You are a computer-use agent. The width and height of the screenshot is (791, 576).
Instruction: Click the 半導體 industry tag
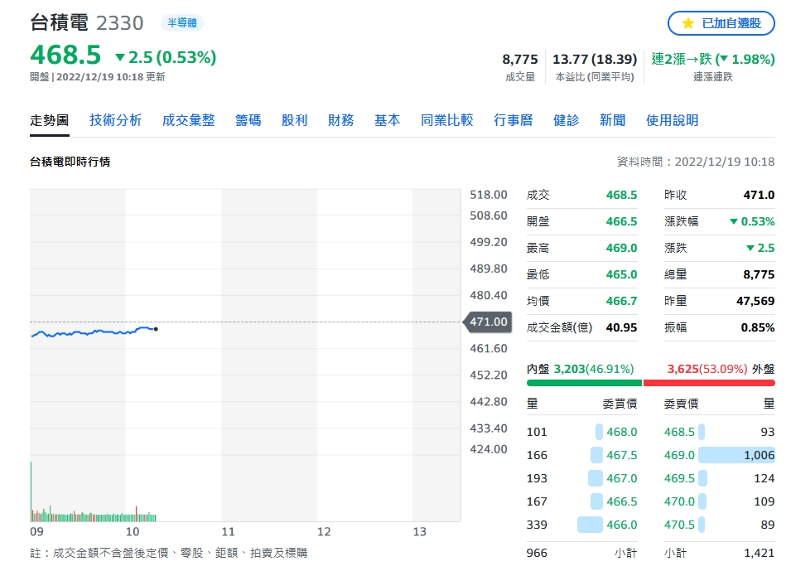tap(182, 22)
